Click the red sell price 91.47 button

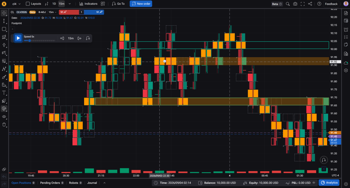(x=69, y=12)
